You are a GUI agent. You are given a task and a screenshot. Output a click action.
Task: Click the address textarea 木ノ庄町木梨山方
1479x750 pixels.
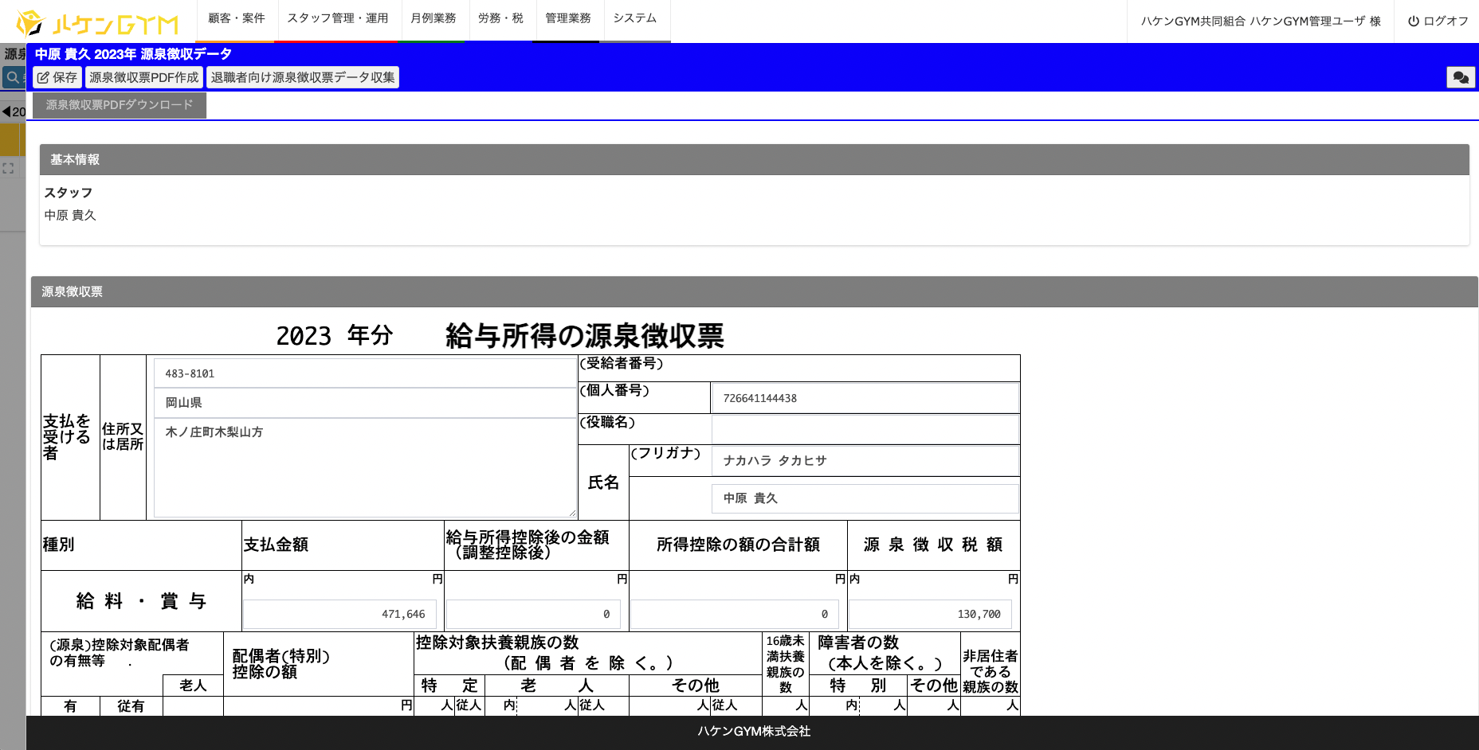[x=365, y=468]
